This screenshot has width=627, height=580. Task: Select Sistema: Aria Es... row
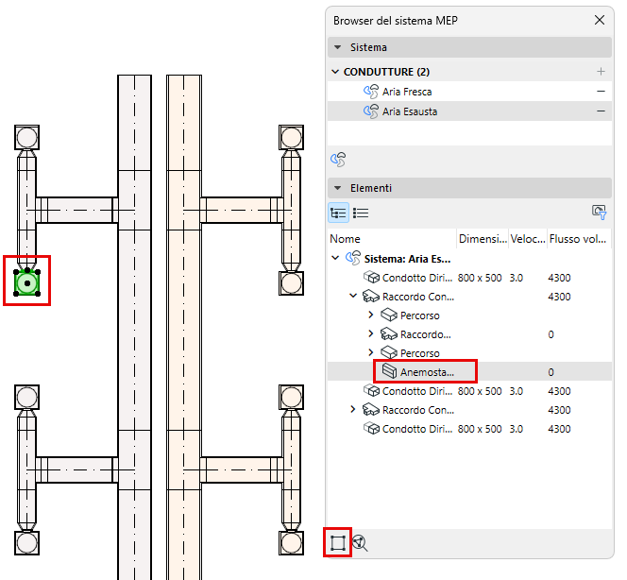pyautogui.click(x=469, y=259)
